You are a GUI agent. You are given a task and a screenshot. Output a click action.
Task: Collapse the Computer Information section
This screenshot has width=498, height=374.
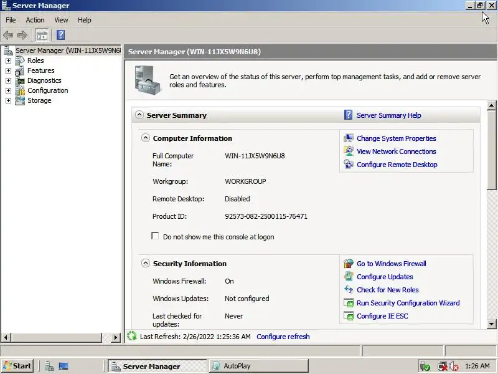click(146, 138)
